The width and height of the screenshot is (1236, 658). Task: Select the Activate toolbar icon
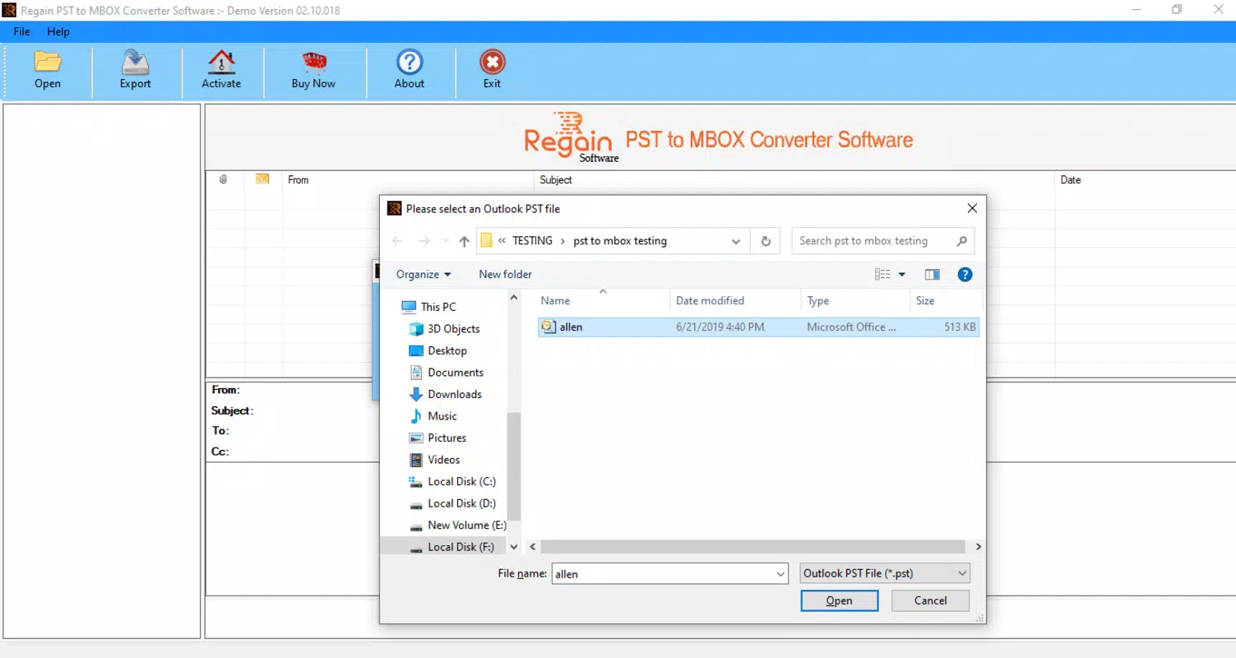tap(221, 69)
